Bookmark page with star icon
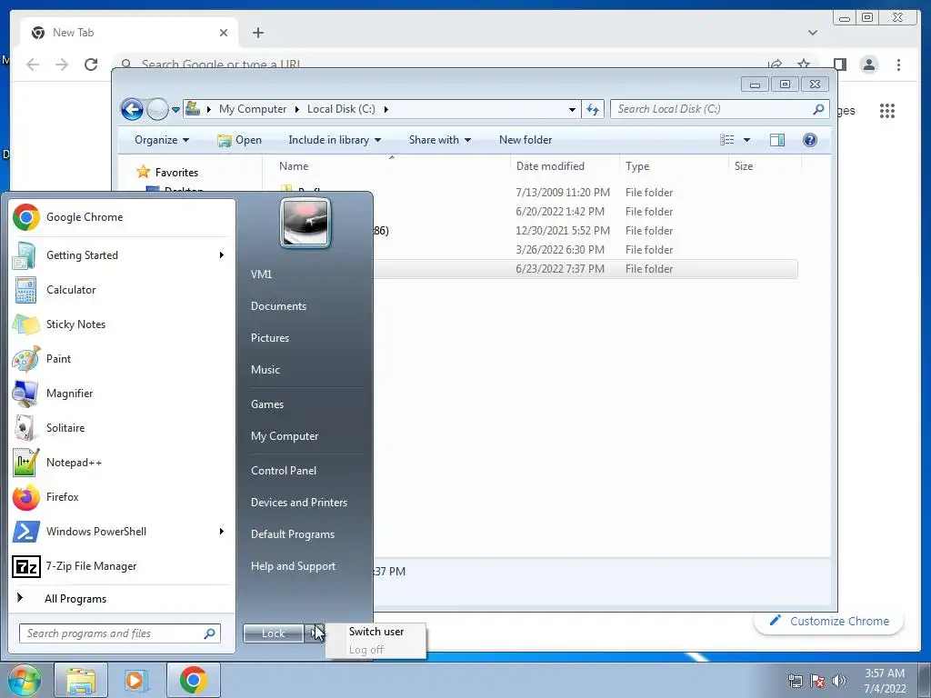The image size is (931, 698). (x=804, y=65)
